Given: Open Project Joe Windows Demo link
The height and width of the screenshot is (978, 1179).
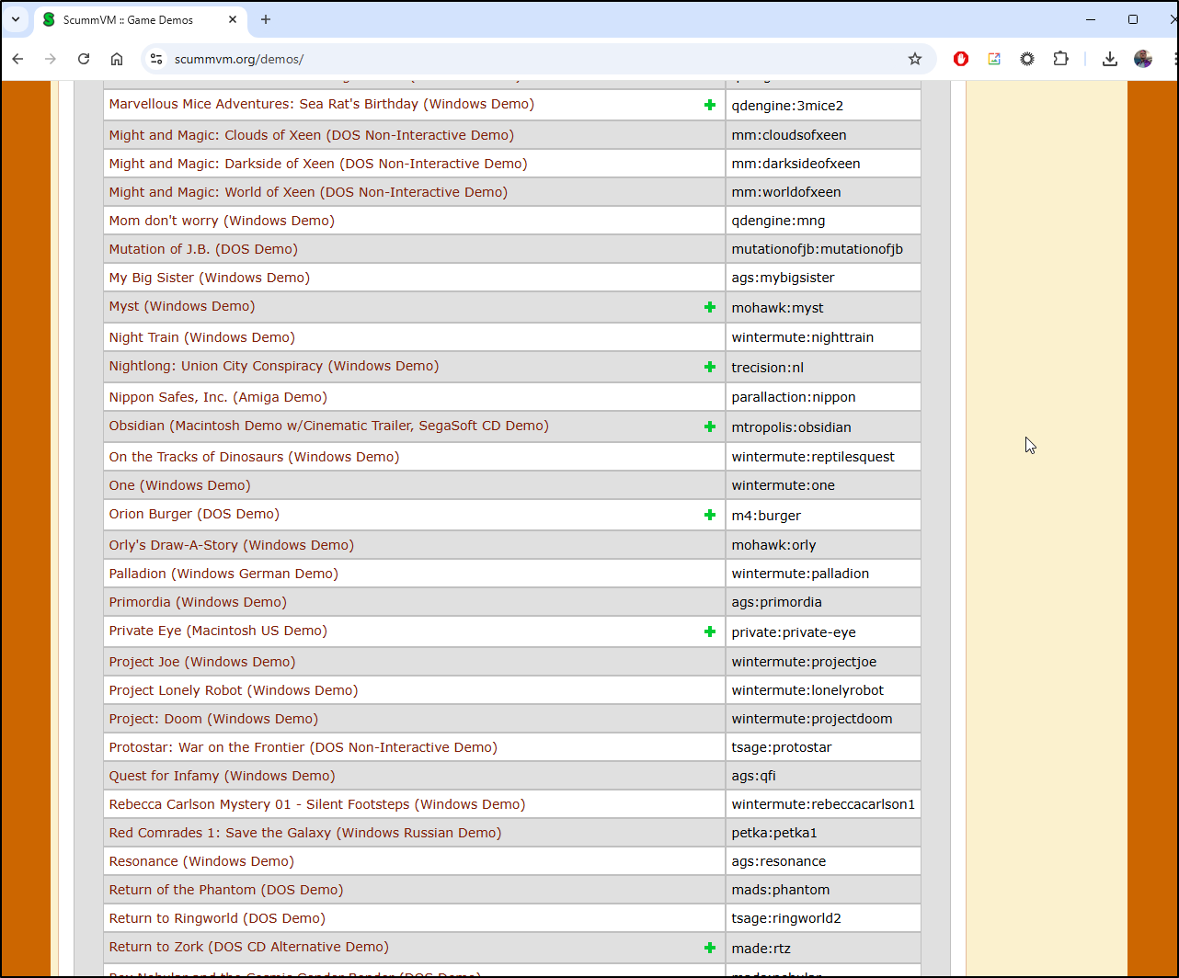Looking at the screenshot, I should tap(202, 662).
